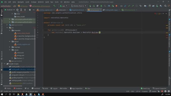Click the green Debug app bug icon

pyautogui.click(x=101, y=6)
